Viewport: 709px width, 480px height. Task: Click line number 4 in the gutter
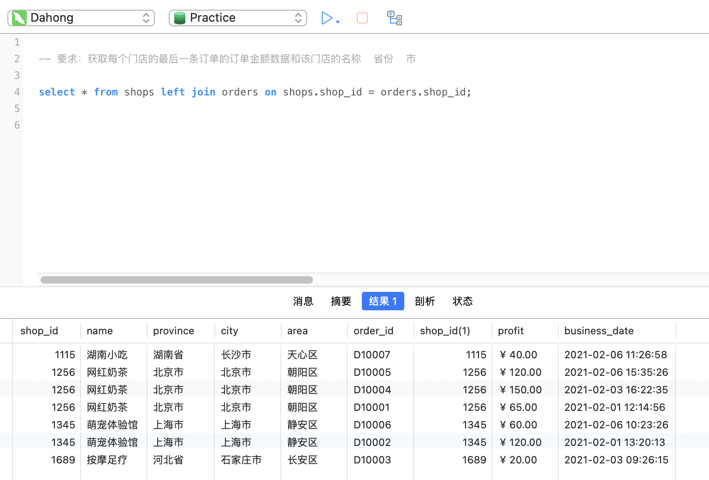[17, 92]
